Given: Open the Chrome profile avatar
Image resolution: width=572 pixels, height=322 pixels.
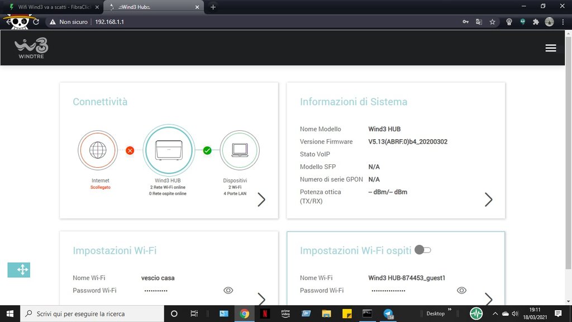Looking at the screenshot, I should click(550, 22).
